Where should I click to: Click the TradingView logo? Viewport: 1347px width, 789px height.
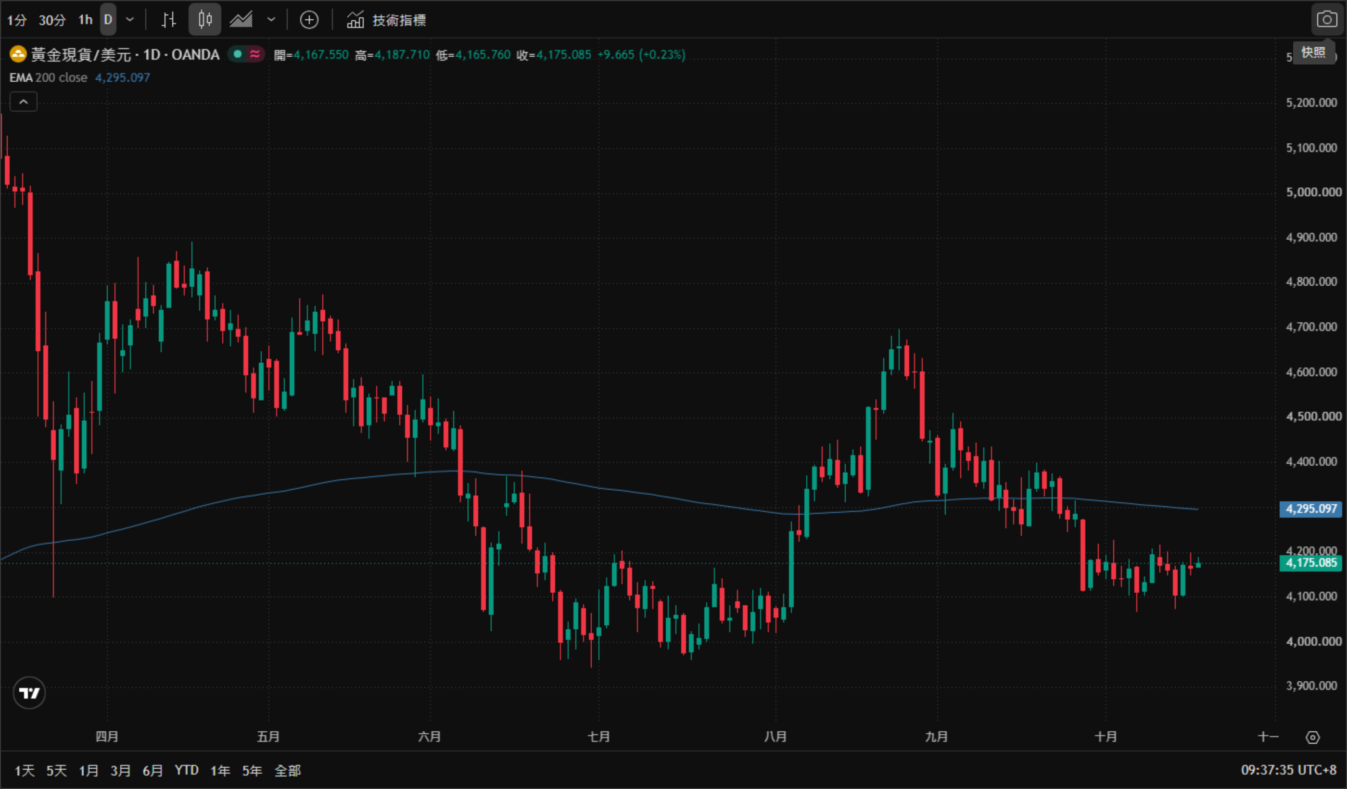coord(29,693)
